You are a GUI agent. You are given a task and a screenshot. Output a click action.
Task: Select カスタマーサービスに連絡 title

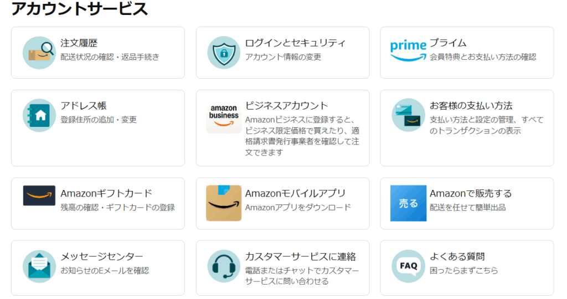[x=300, y=257]
